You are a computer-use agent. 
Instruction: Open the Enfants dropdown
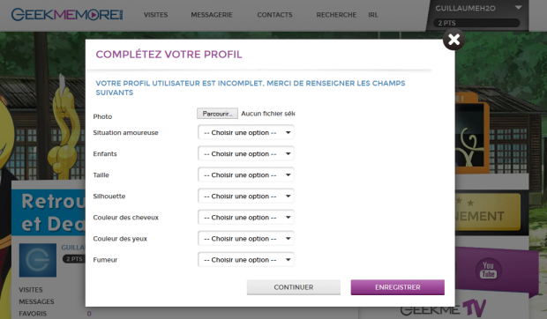point(246,153)
